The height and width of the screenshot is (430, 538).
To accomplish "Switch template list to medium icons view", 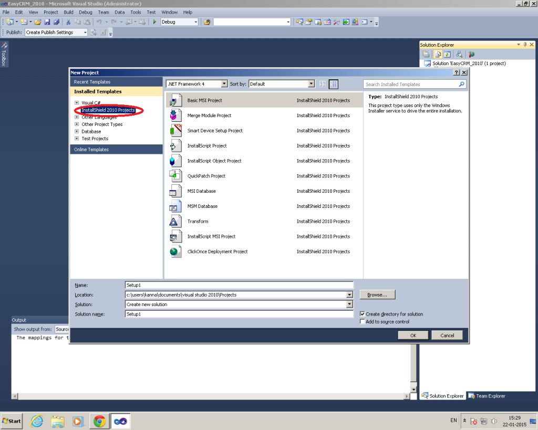I will point(334,84).
